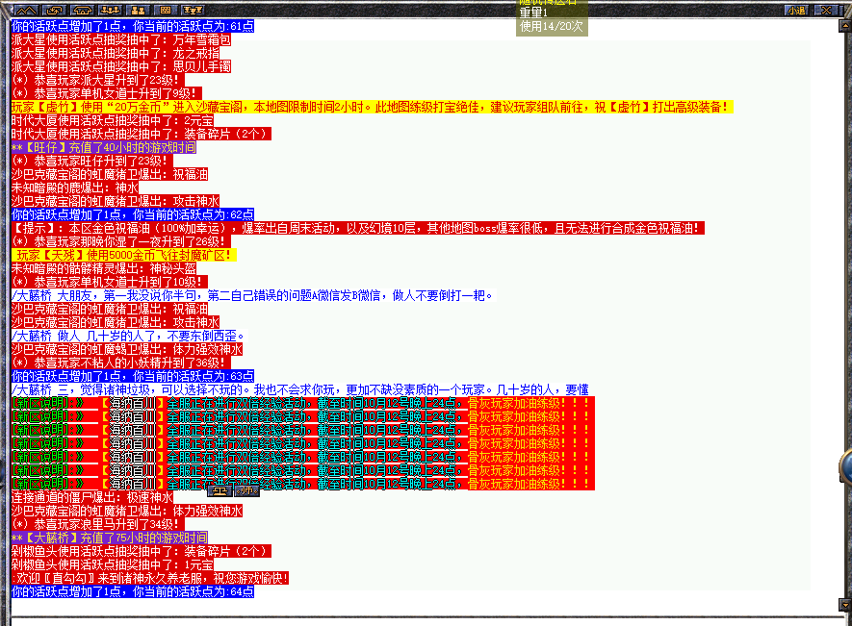Click the blue orb on right edge
The image size is (852, 626).
pyautogui.click(x=846, y=468)
